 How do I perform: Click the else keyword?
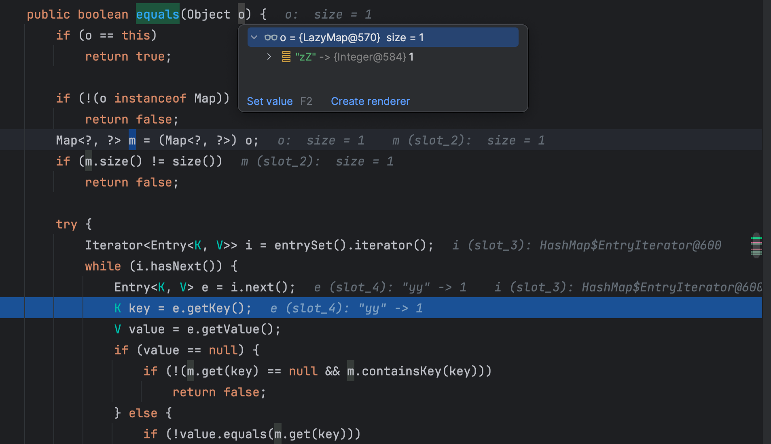point(143,413)
